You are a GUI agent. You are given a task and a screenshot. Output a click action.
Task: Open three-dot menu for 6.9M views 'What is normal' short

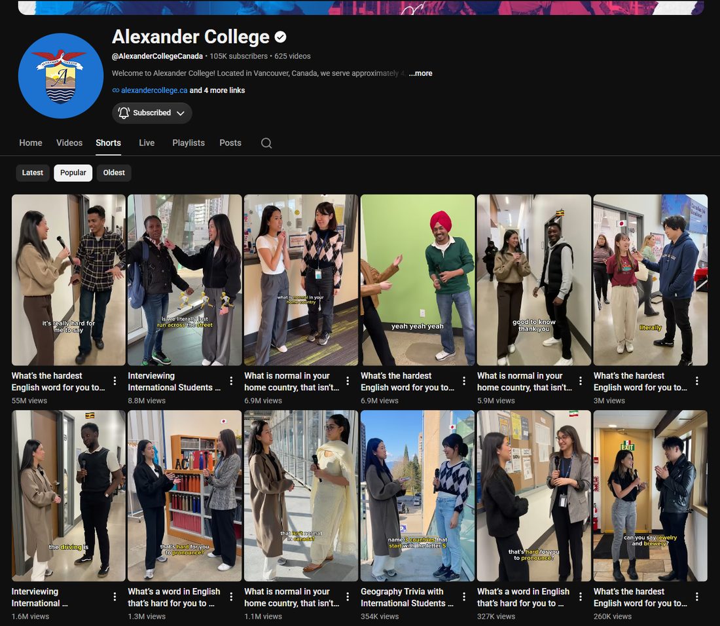click(348, 380)
